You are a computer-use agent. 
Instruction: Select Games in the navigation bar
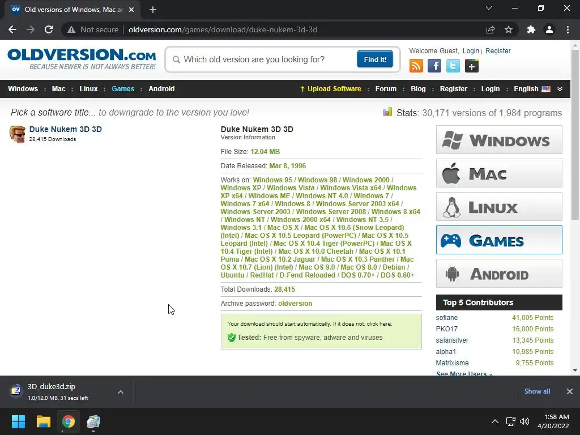123,89
